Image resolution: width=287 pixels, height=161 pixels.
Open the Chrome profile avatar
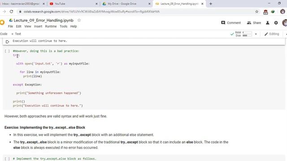point(283,12)
